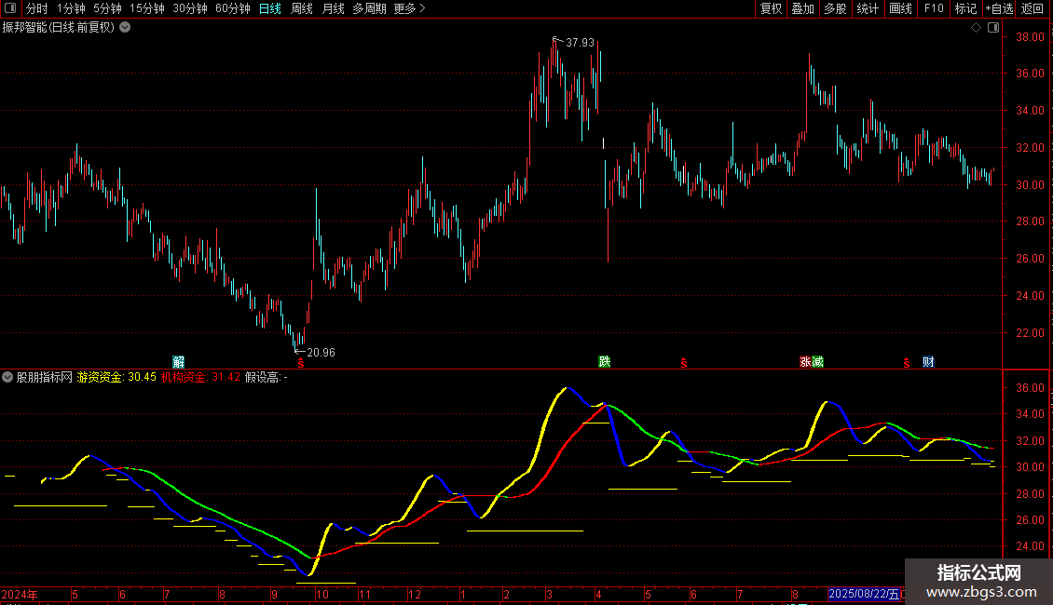The height and width of the screenshot is (605, 1053).
Task: Click the diamond icon at chart top right
Action: click(x=977, y=28)
